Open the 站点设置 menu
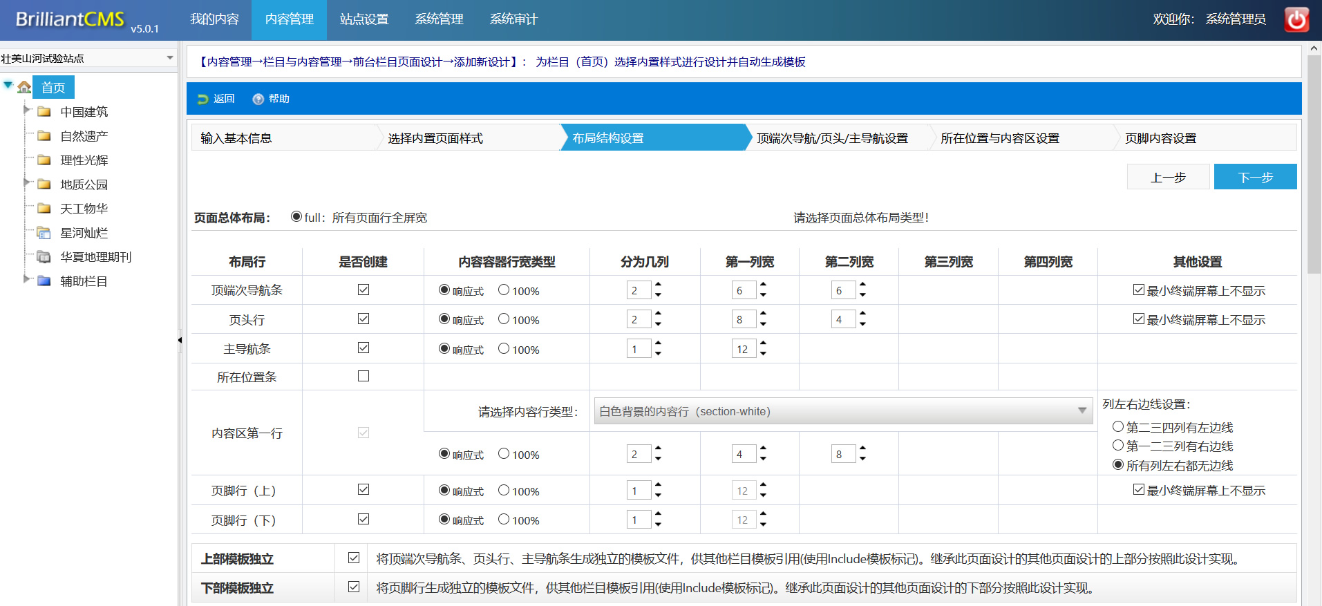Viewport: 1322px width, 606px height. (x=364, y=19)
